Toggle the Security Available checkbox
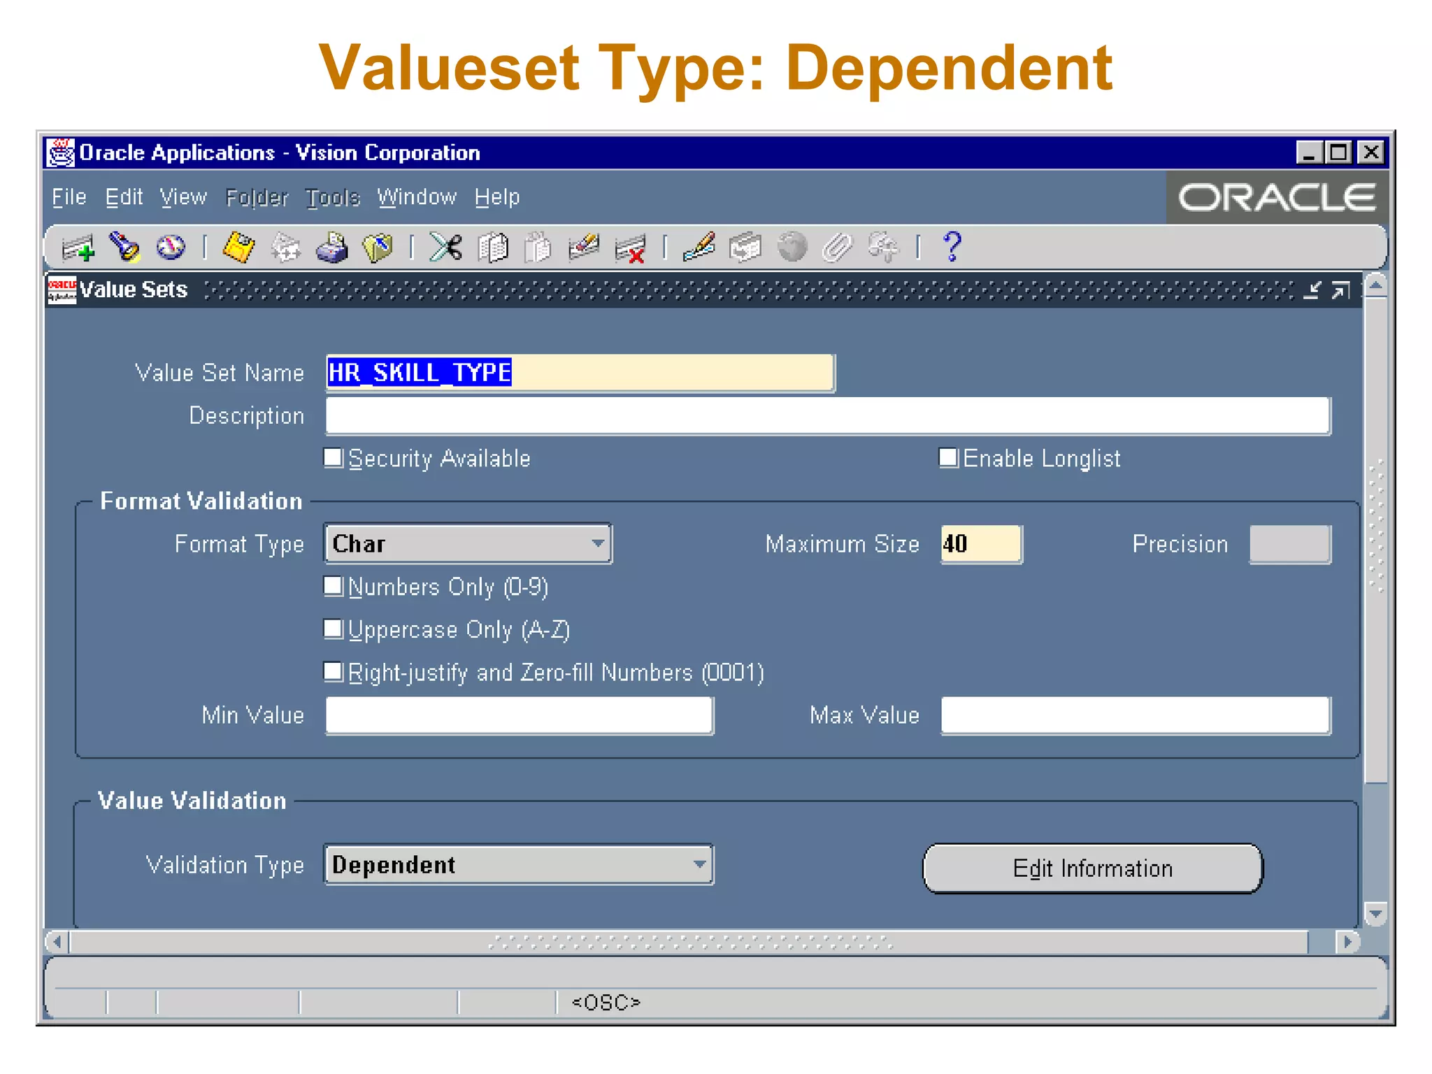Screen dimensions: 1432x1074 334,458
